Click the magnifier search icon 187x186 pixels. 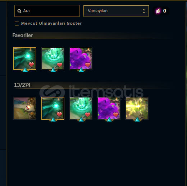pyautogui.click(x=19, y=11)
